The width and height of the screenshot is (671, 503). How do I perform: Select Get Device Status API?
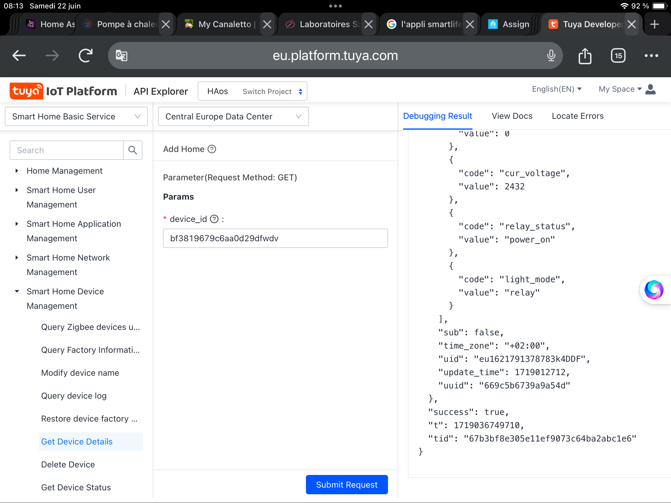pos(76,488)
